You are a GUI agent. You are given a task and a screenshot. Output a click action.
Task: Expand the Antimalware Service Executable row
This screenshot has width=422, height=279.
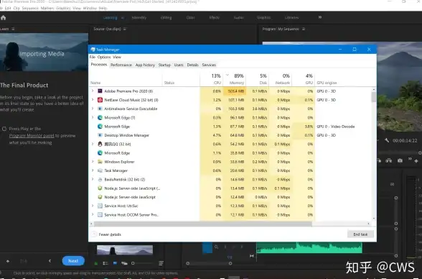tap(93, 109)
